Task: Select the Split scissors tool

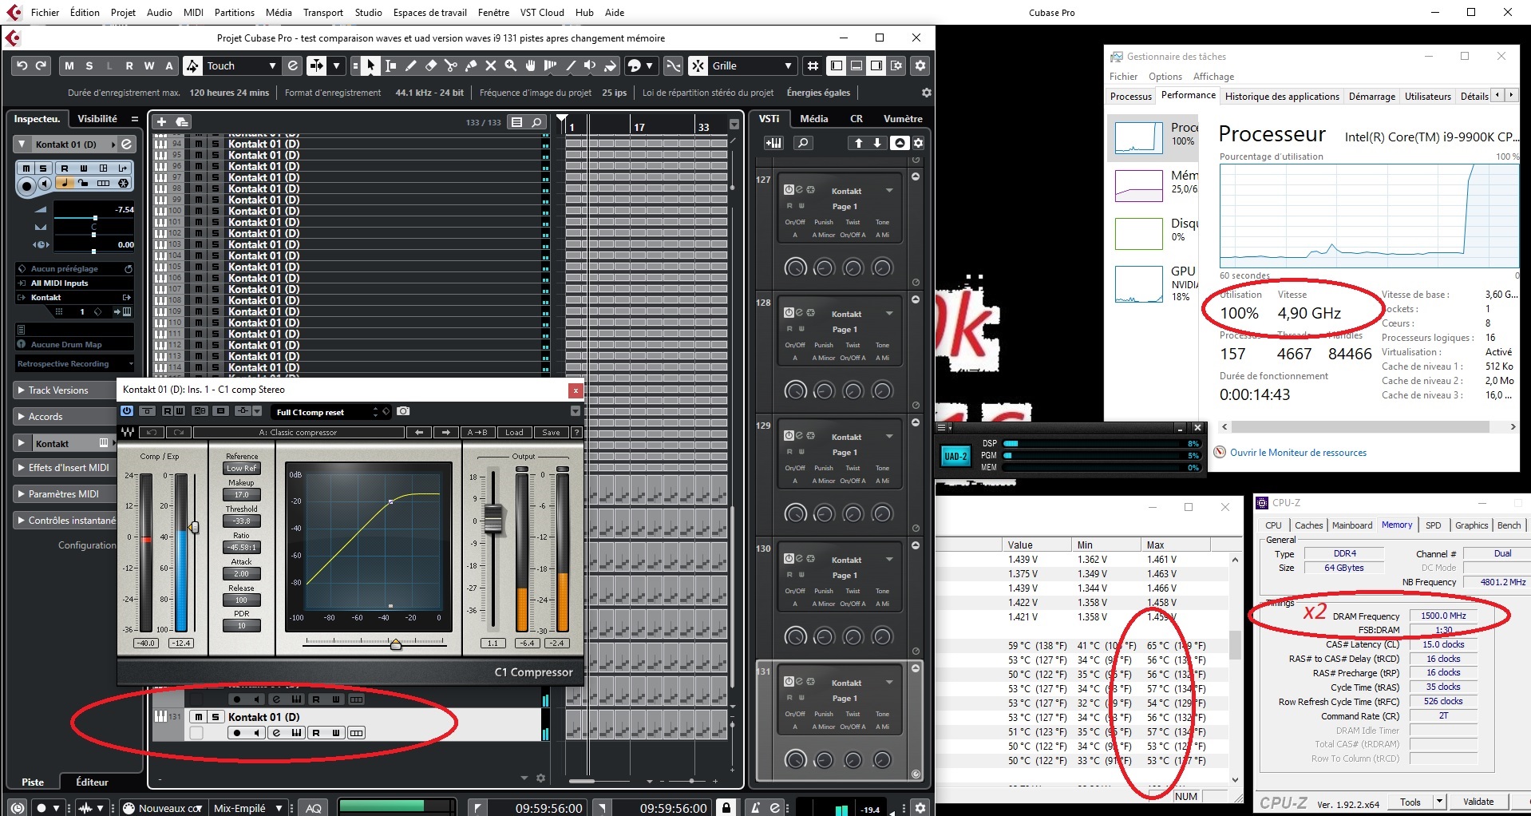Action: click(450, 65)
